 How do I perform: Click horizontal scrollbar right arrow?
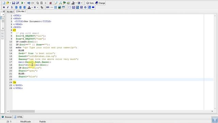coord(212,111)
